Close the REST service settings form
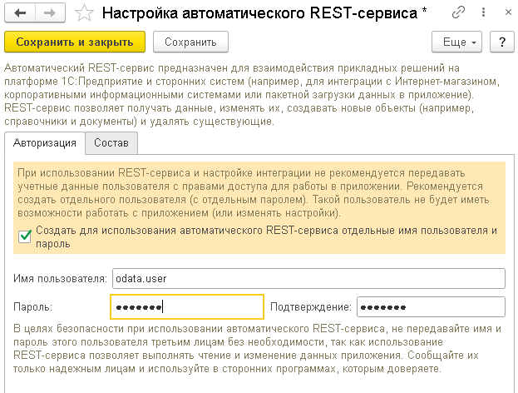Viewport: 518px width, 393px height. coord(508,12)
